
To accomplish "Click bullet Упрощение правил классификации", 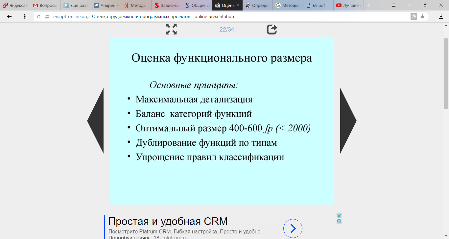I will (x=210, y=157).
